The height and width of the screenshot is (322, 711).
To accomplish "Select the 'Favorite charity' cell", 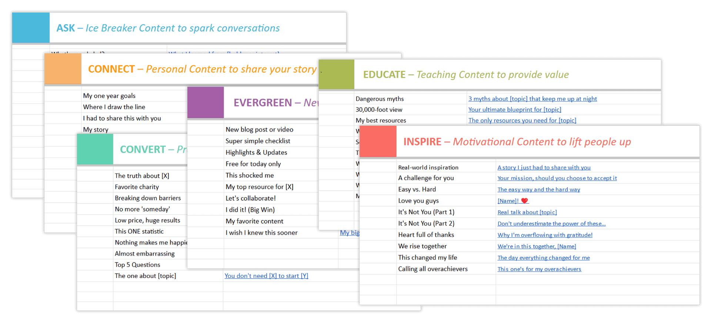I will (137, 187).
